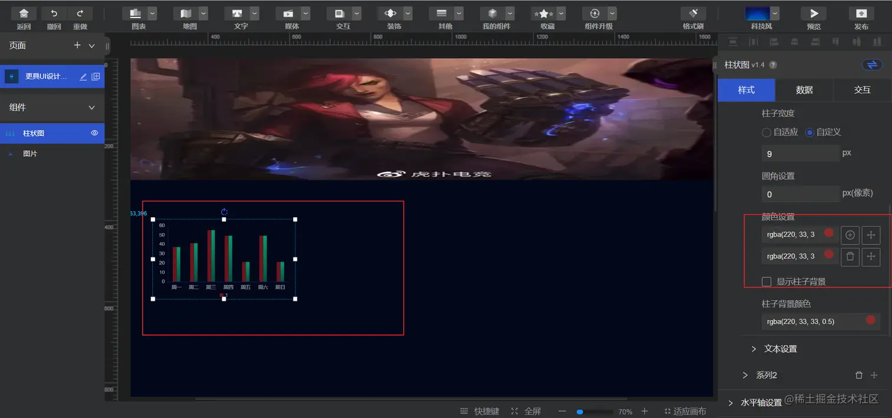The height and width of the screenshot is (418, 892).
Task: Open the 地图 map component icon
Action: pos(186,13)
